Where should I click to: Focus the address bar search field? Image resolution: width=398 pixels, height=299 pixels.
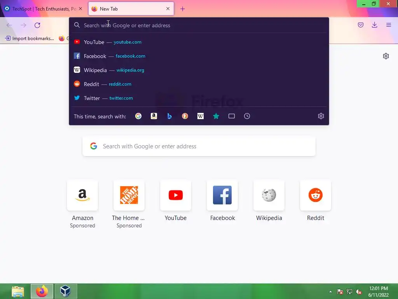click(x=199, y=25)
